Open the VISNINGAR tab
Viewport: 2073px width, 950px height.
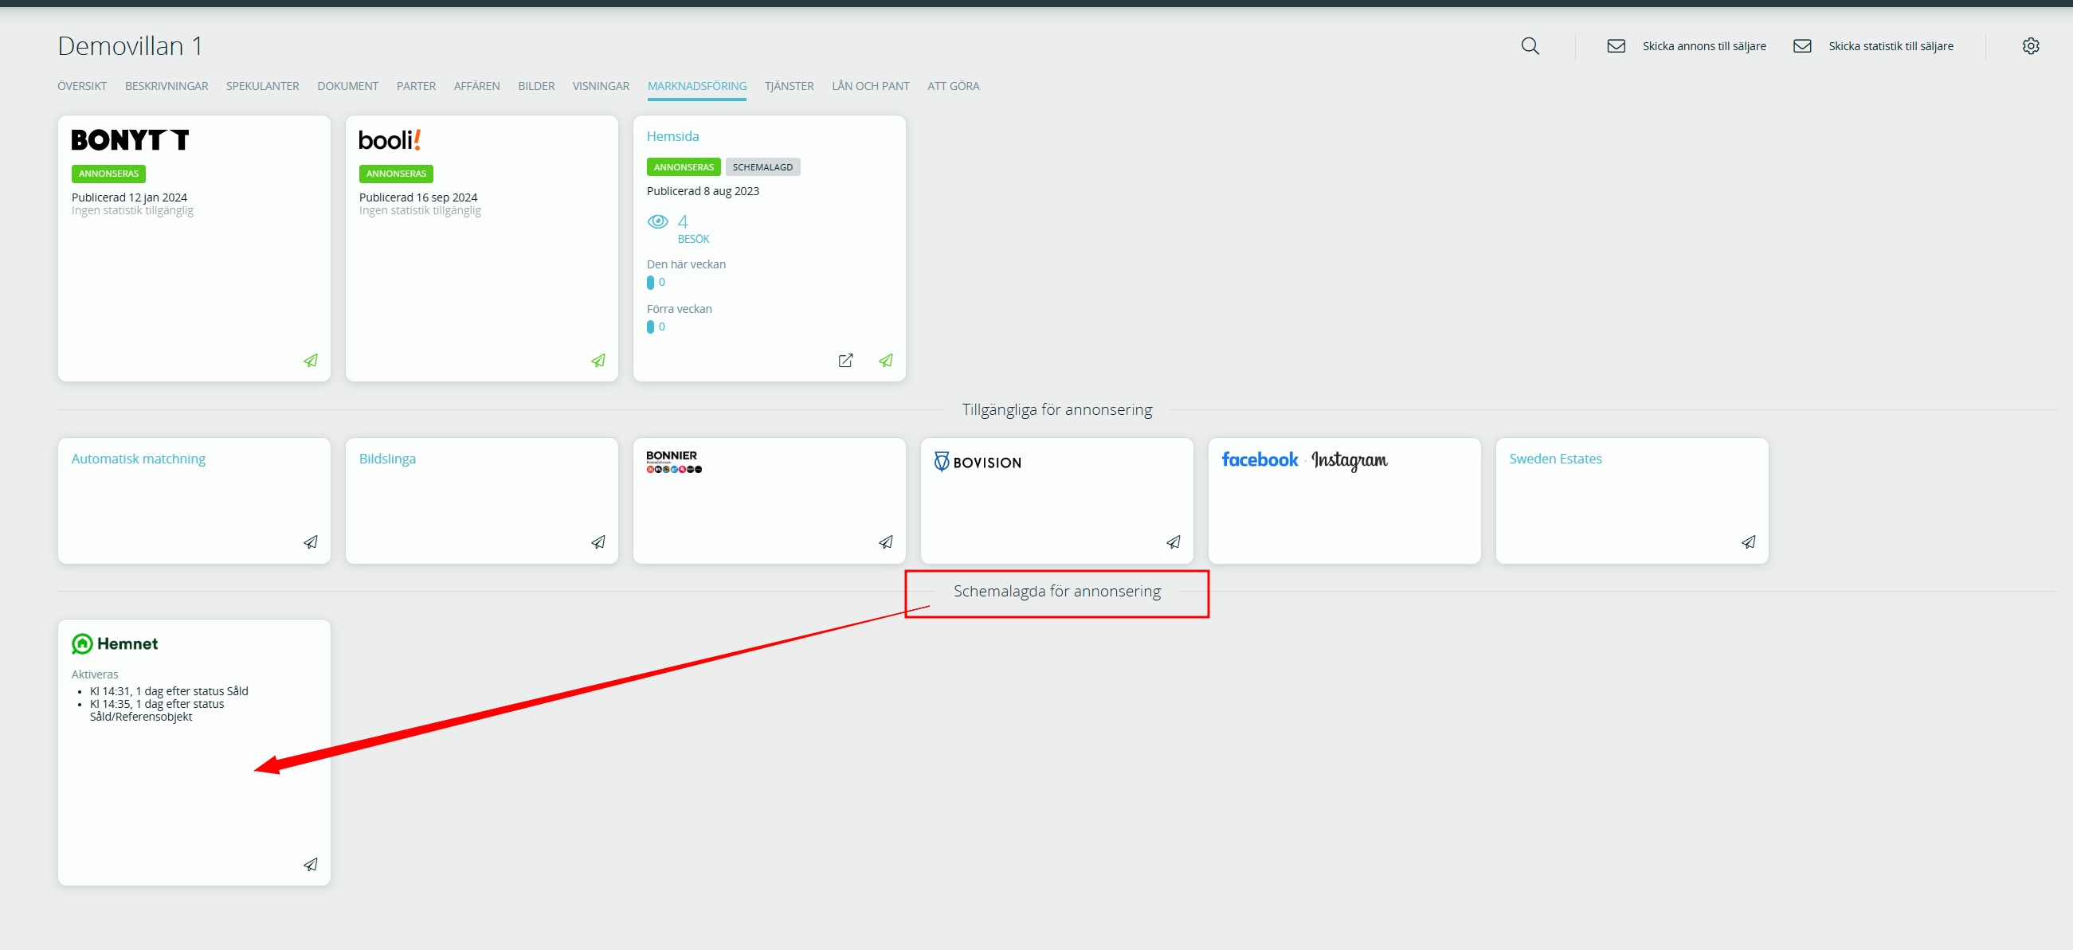click(x=601, y=86)
